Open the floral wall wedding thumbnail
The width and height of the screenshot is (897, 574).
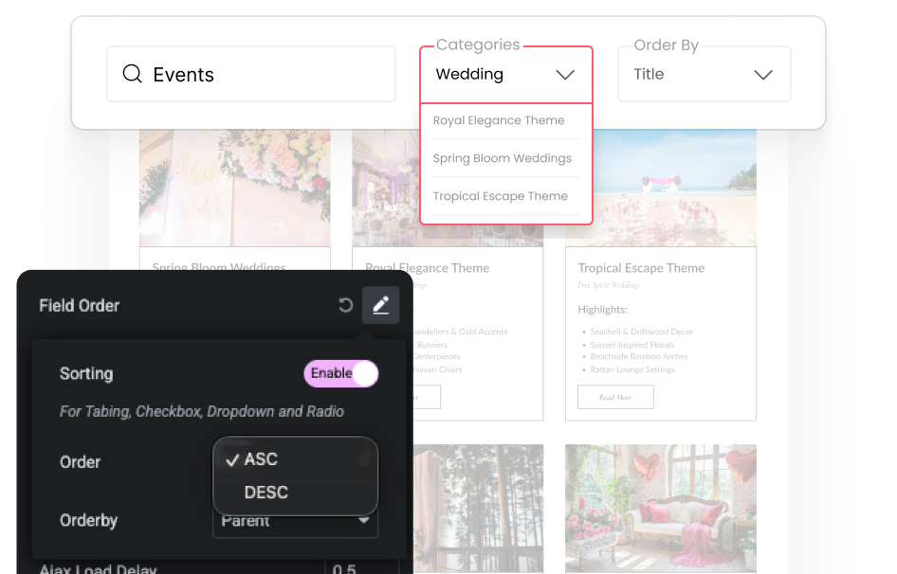coord(234,188)
